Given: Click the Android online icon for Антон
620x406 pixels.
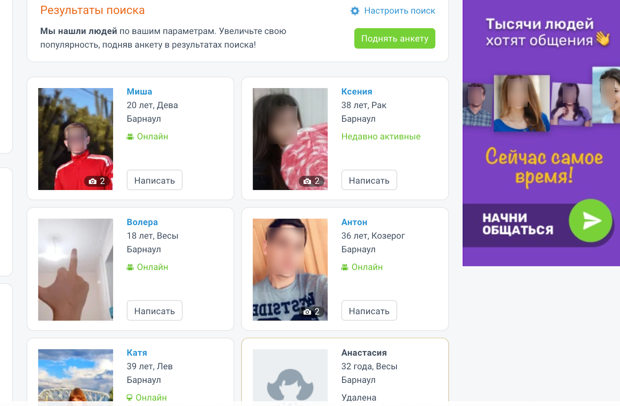Looking at the screenshot, I should coord(345,267).
